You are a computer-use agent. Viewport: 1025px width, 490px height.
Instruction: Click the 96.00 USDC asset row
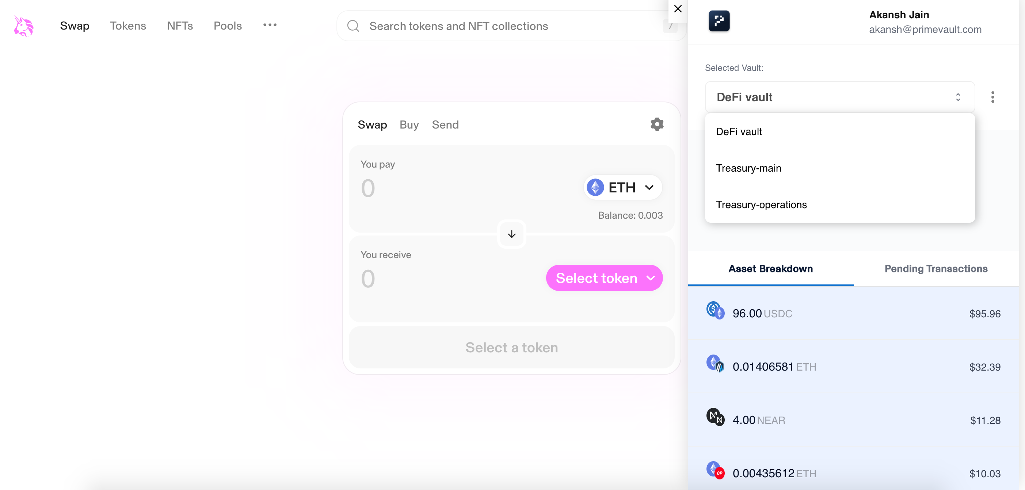[x=853, y=313]
